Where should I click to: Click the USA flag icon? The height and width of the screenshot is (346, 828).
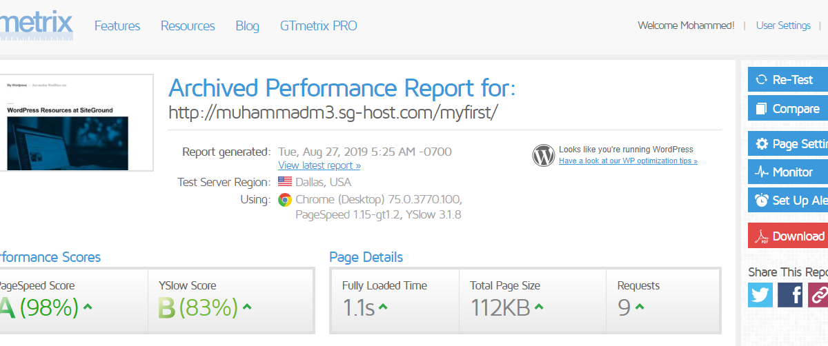(x=284, y=182)
